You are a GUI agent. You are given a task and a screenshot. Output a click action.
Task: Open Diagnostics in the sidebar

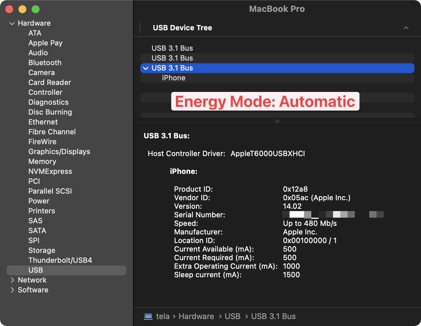click(48, 102)
